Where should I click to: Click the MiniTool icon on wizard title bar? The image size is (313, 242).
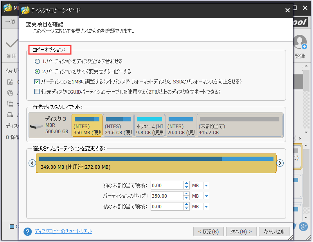[x=25, y=10]
